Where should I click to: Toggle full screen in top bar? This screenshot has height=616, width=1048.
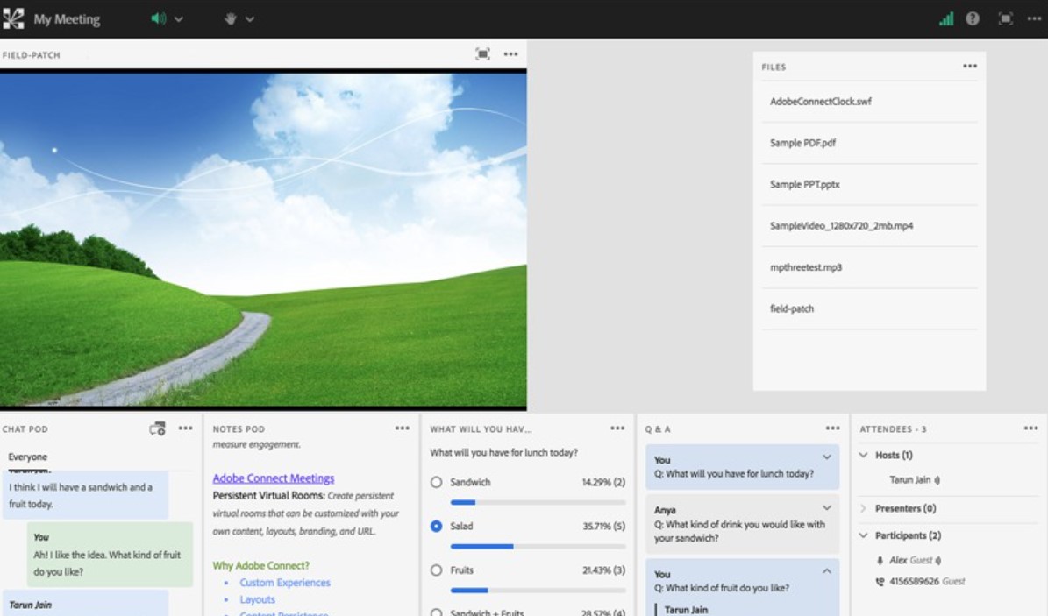click(1006, 18)
